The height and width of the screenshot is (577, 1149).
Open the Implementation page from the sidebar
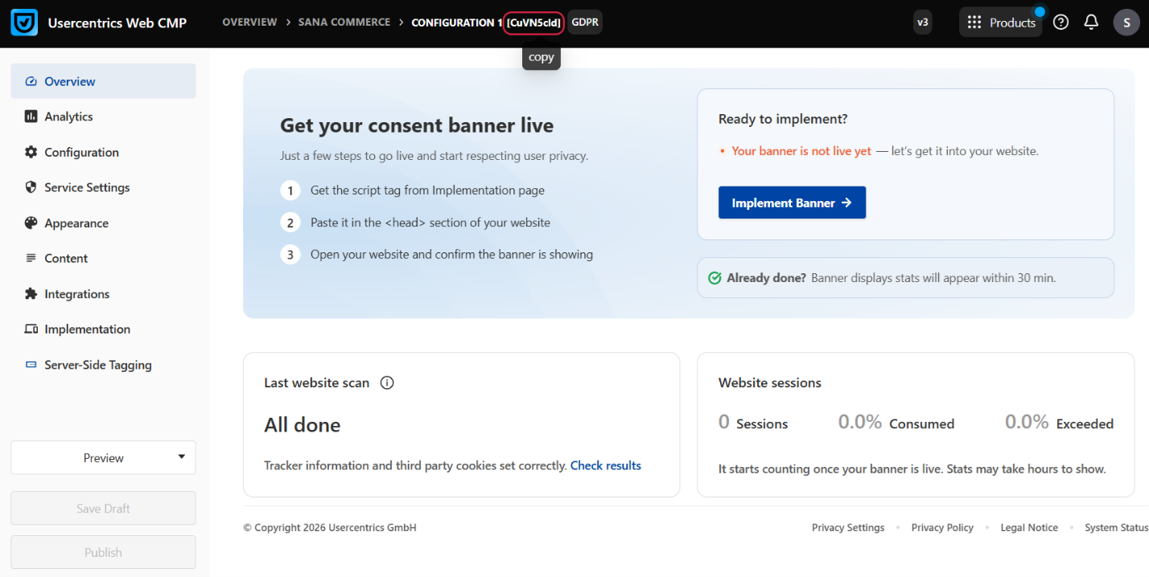click(x=87, y=329)
